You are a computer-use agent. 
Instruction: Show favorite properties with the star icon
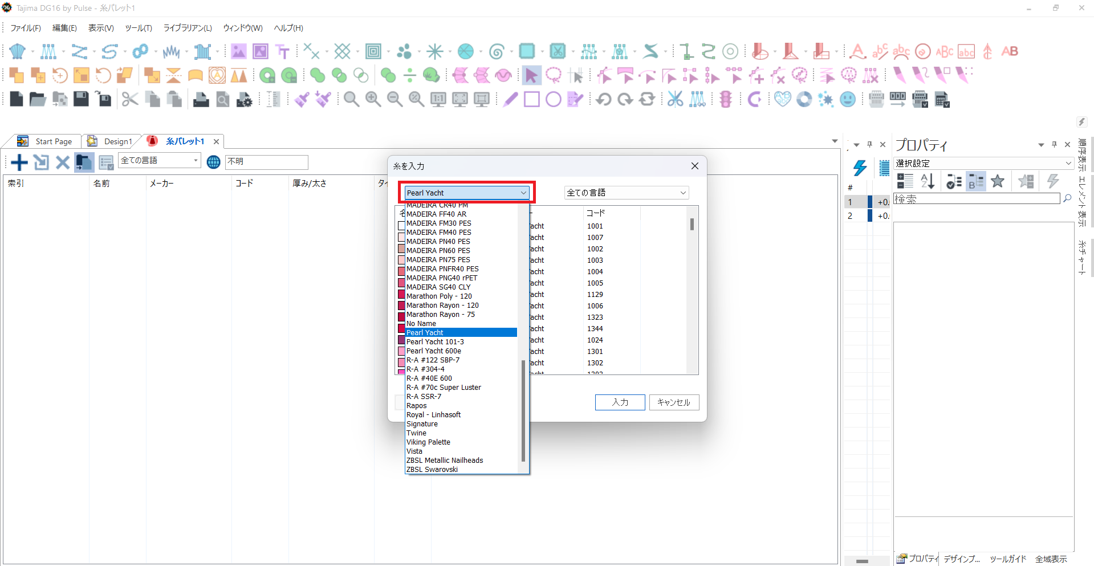[998, 181]
